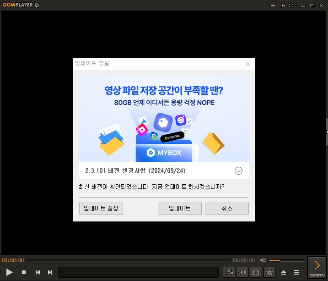Toggle always-on-top pin icon
The height and width of the screenshot is (281, 328).
(282, 6)
